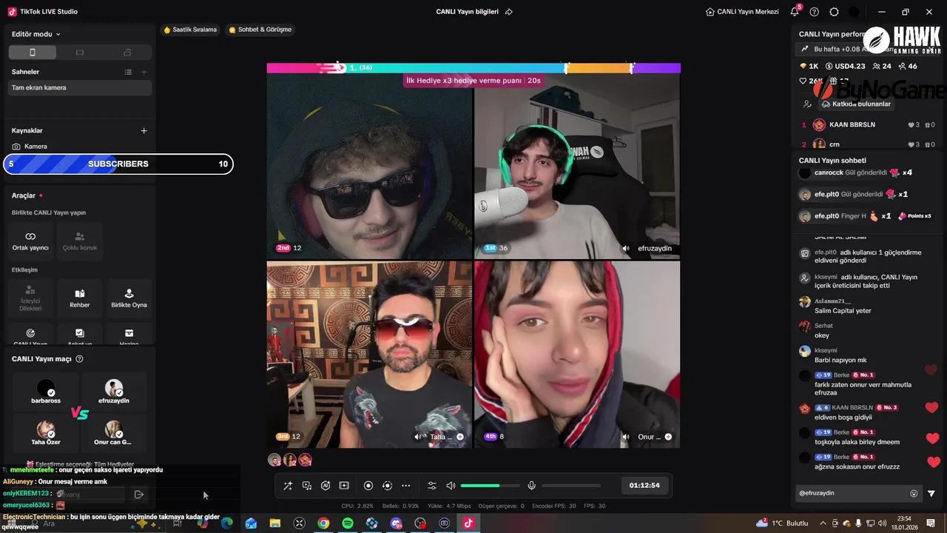This screenshot has width=947, height=533.
Task: Select the Tam ekran kamera scene
Action: [x=80, y=87]
